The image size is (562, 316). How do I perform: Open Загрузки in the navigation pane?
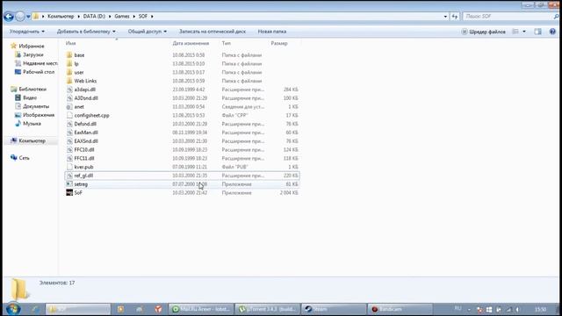(33, 54)
